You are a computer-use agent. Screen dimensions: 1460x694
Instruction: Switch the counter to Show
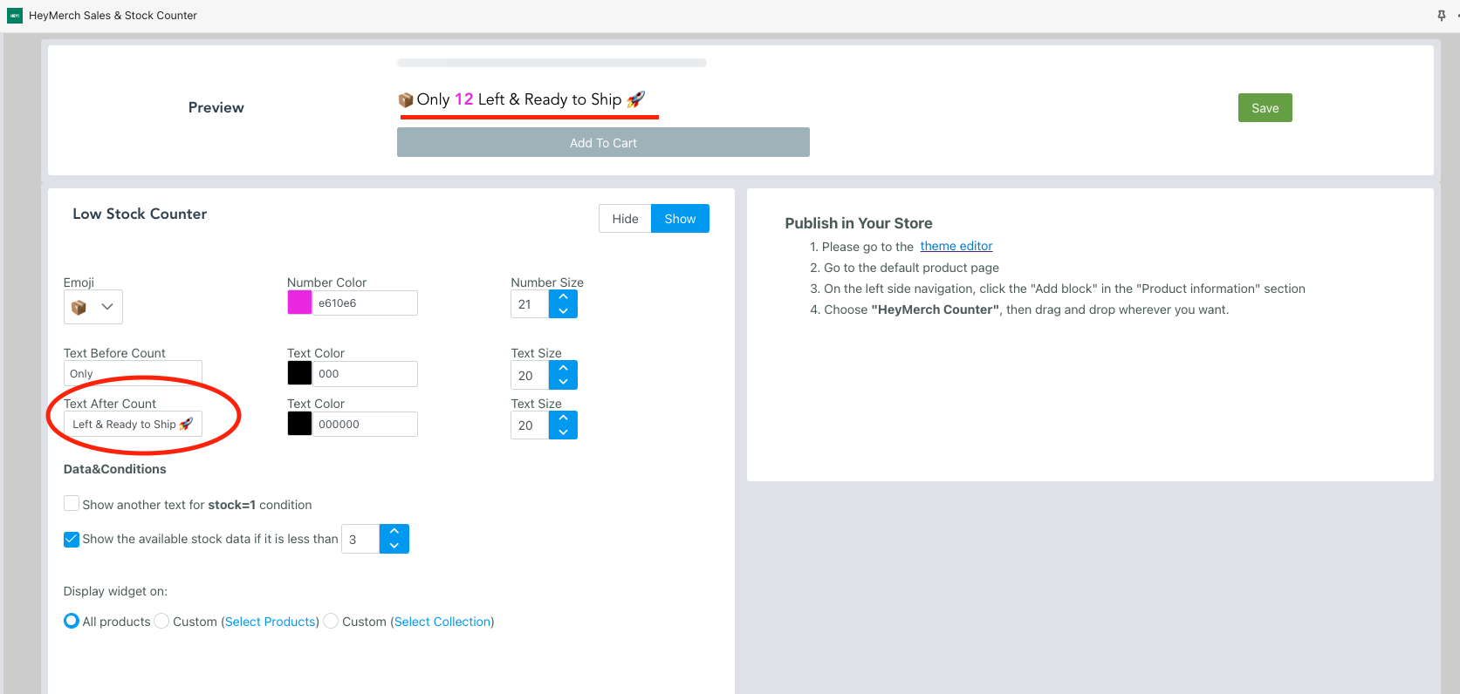click(x=680, y=219)
